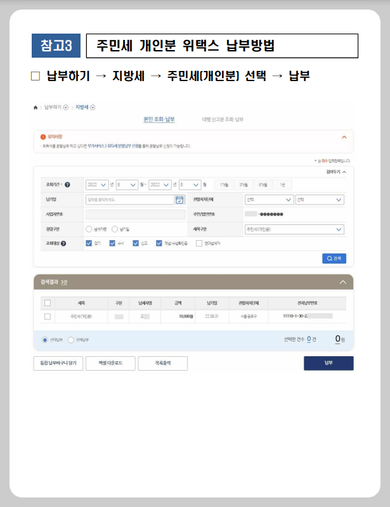Click 목록출력 button

click(163, 363)
